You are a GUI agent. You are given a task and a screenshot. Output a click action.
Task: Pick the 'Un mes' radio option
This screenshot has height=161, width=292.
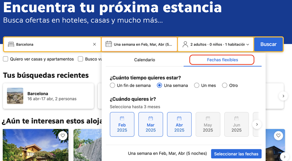(197, 85)
